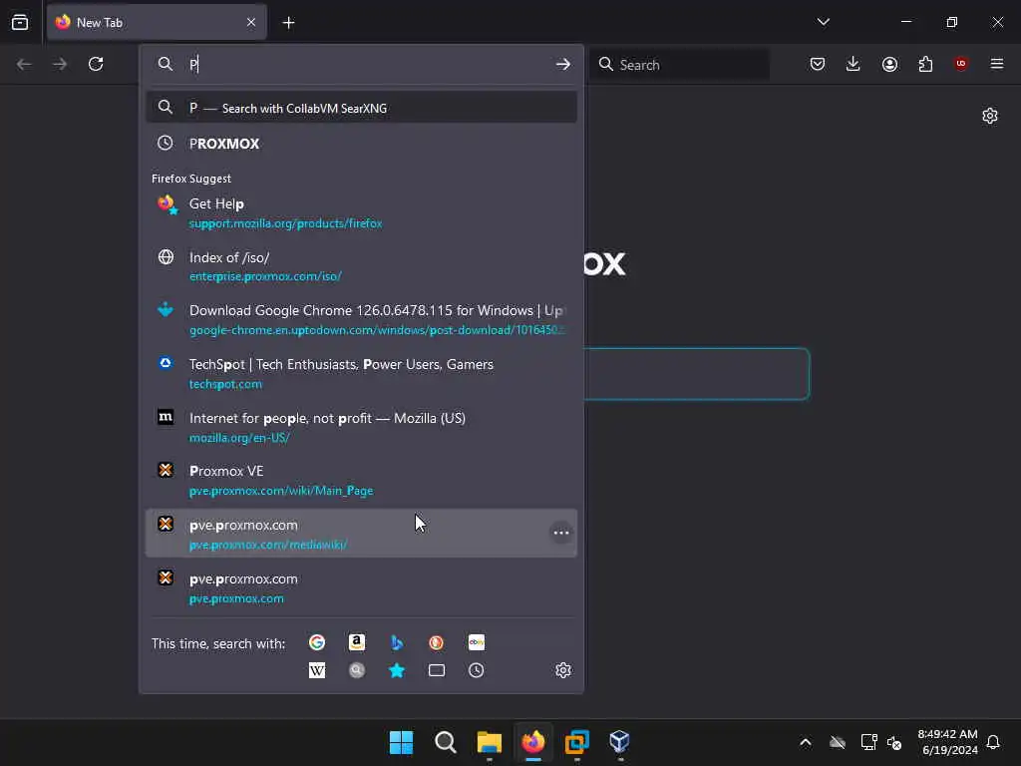The image size is (1021, 766).
Task: Open search settings gear in dropdown
Action: pyautogui.click(x=563, y=670)
